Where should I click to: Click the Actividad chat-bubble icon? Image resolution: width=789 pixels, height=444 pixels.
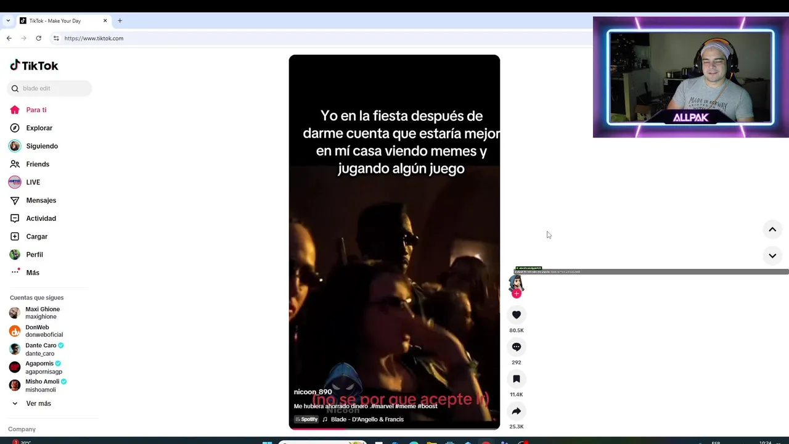(15, 218)
